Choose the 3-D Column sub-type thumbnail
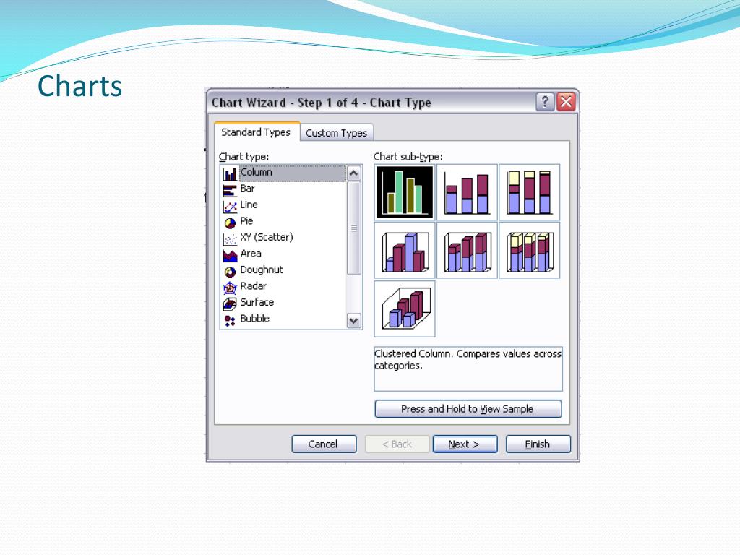 [x=405, y=309]
